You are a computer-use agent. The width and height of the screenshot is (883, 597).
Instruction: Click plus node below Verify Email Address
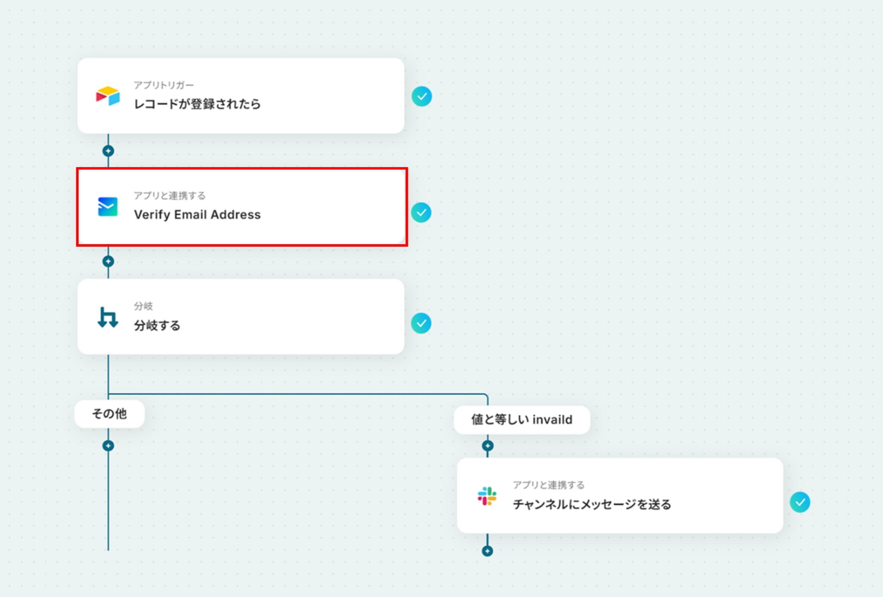tap(108, 261)
